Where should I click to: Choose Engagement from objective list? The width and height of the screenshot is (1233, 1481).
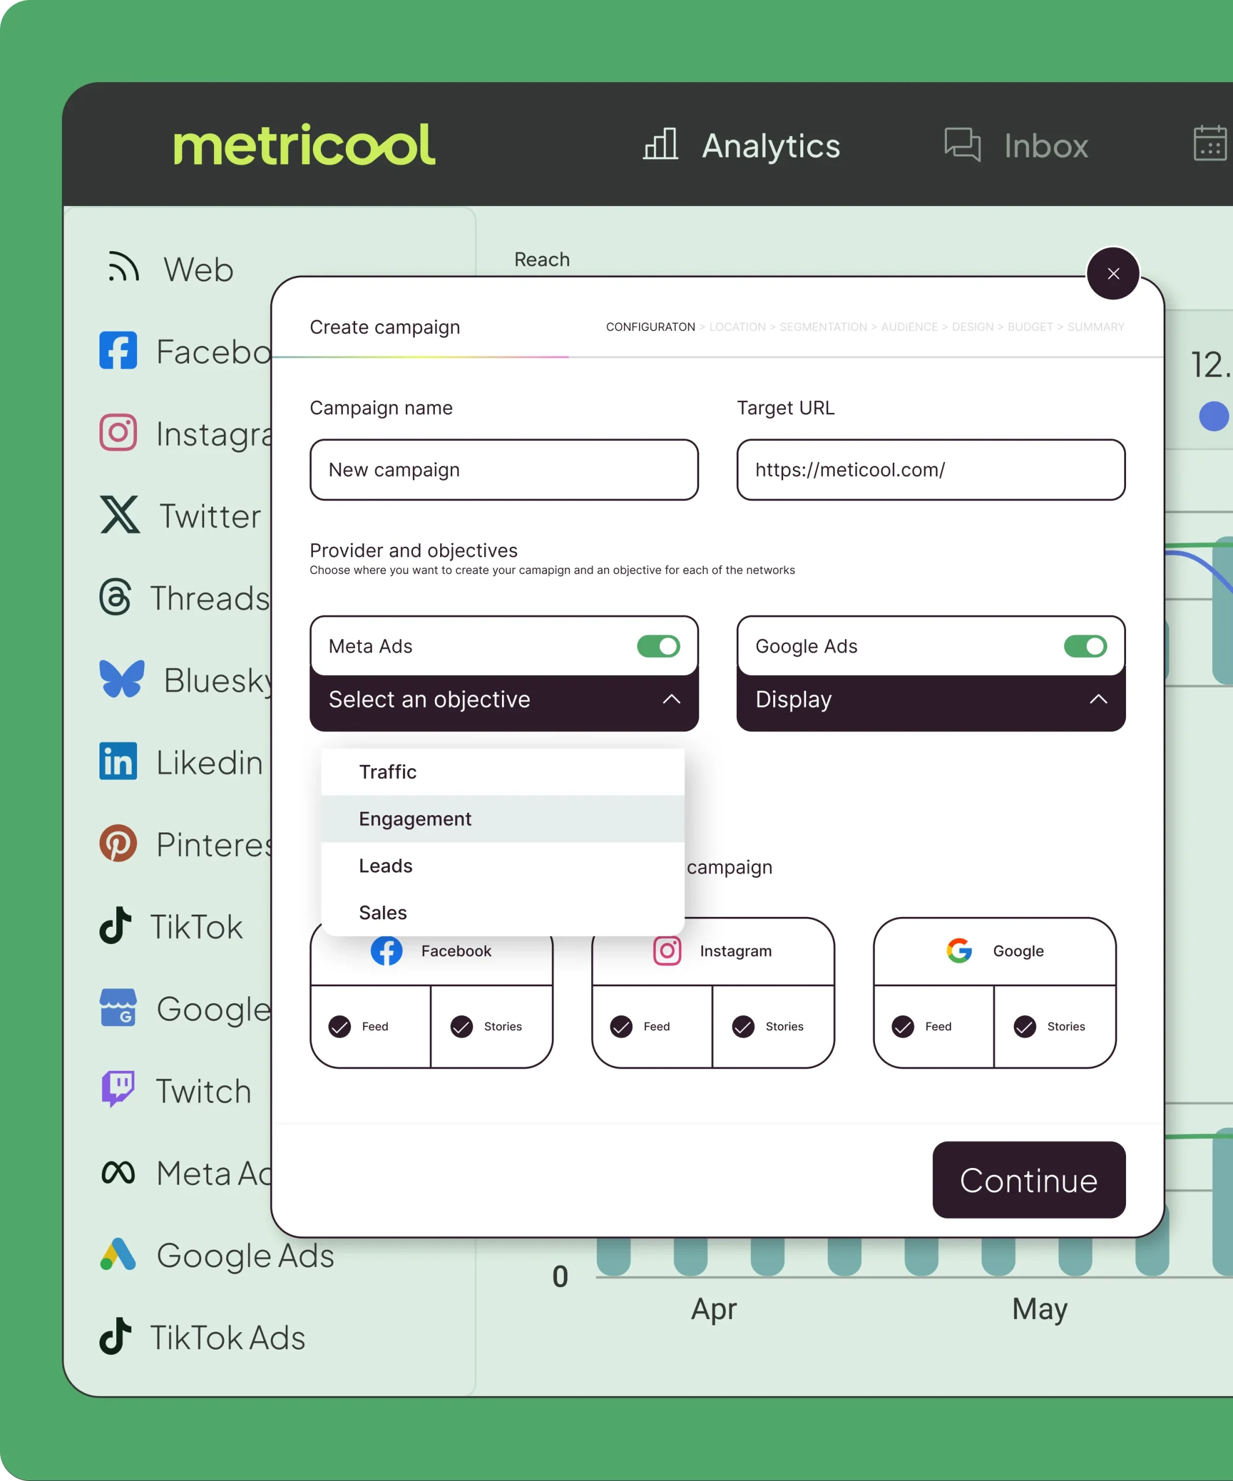(415, 819)
